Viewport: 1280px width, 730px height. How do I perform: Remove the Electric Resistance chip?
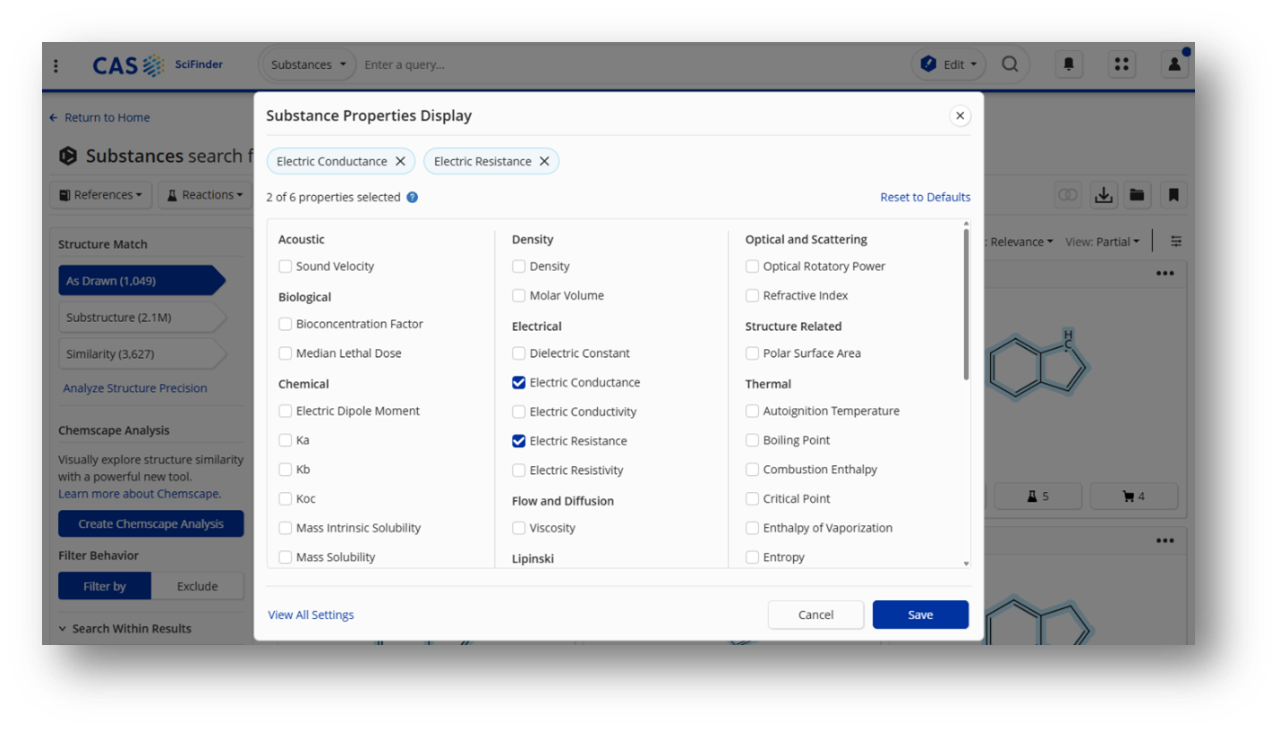[x=544, y=161]
